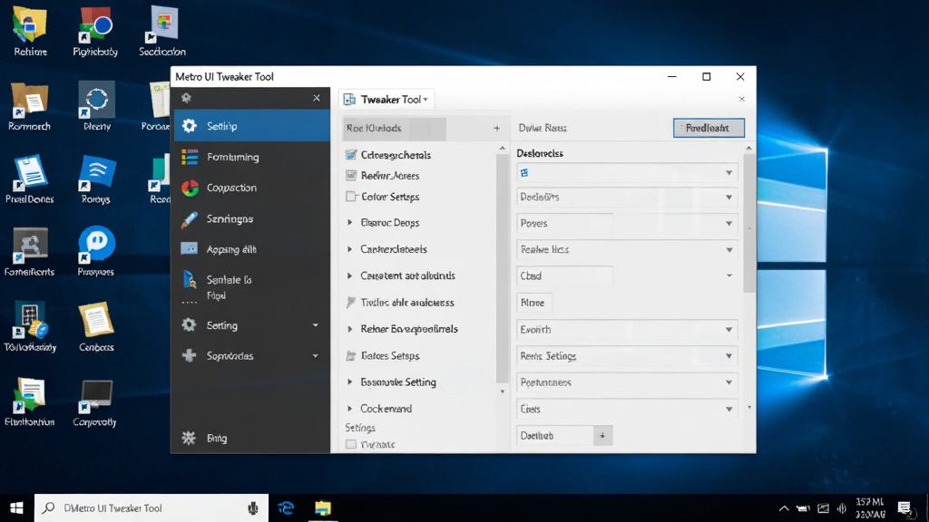
Task: Open the Tweaker Tool dropdown menu
Action: click(x=425, y=100)
